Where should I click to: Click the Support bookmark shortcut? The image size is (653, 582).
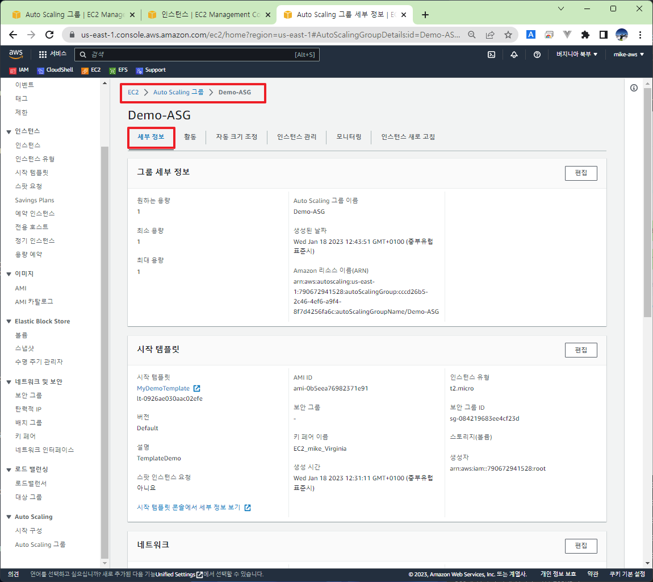click(150, 70)
